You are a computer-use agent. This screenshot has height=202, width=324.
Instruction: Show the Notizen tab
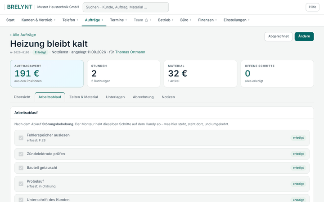pos(168,97)
